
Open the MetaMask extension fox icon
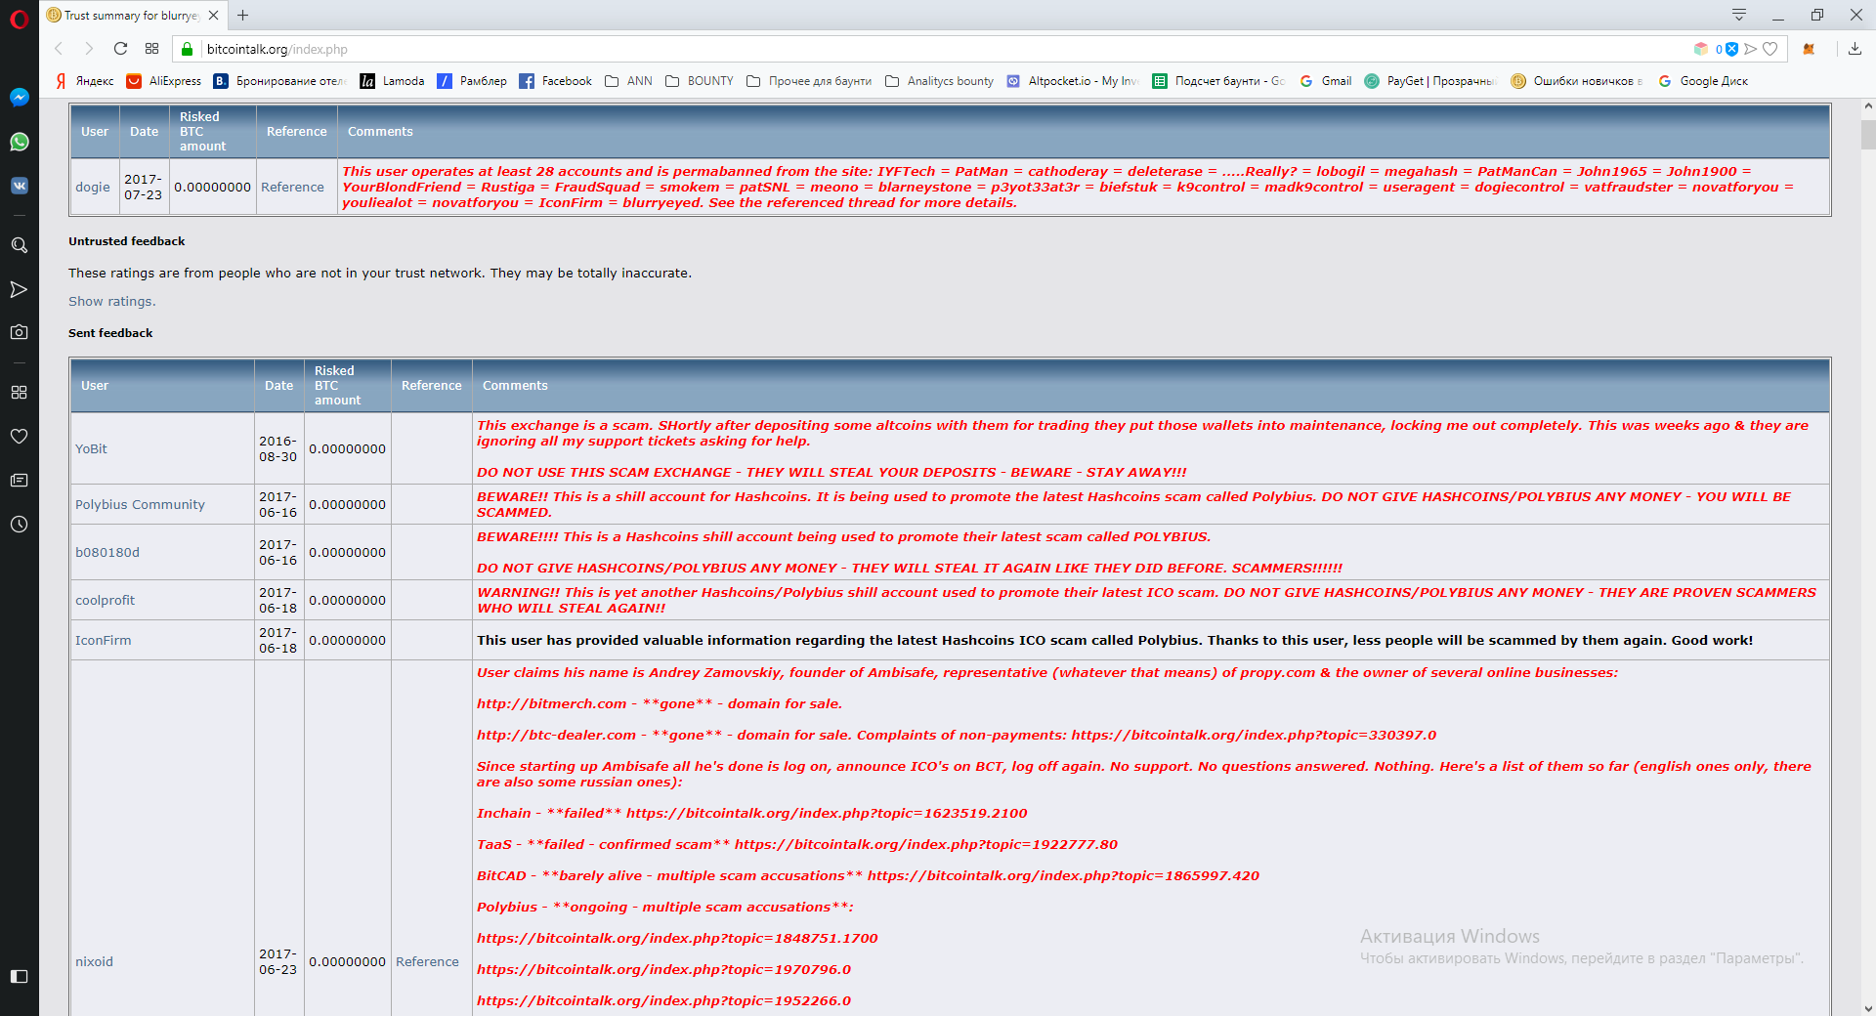click(x=1809, y=49)
